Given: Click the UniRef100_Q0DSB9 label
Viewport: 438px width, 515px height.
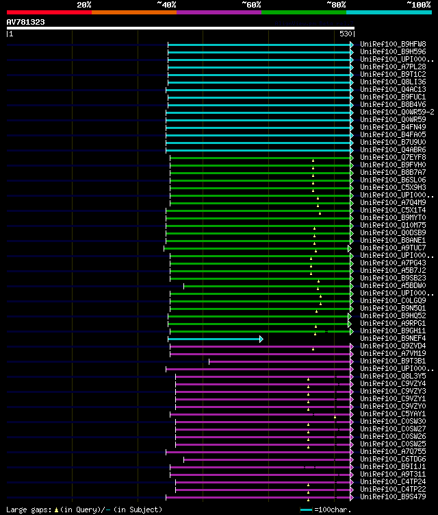Looking at the screenshot, I should pyautogui.click(x=393, y=233).
